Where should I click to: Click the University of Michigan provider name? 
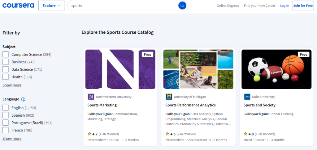tap(190, 97)
